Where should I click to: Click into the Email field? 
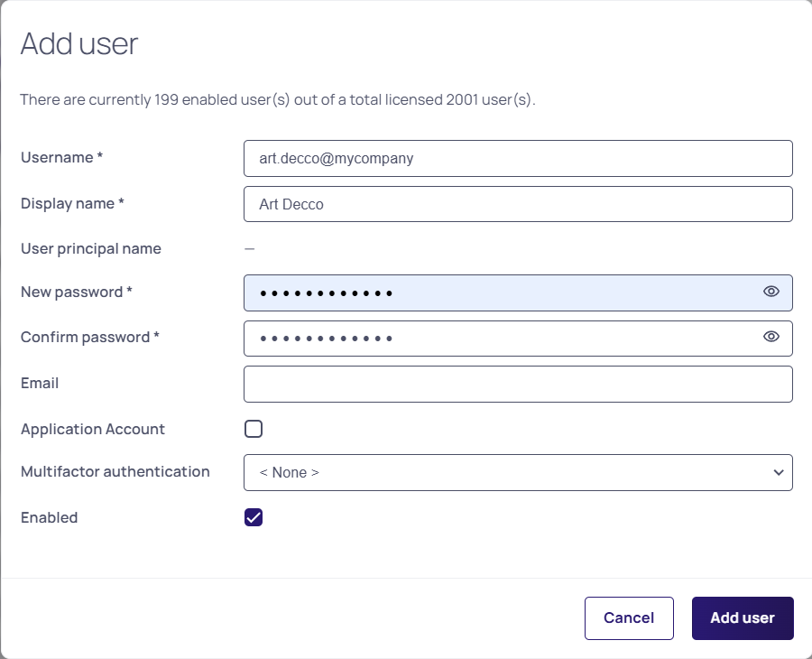pos(518,384)
